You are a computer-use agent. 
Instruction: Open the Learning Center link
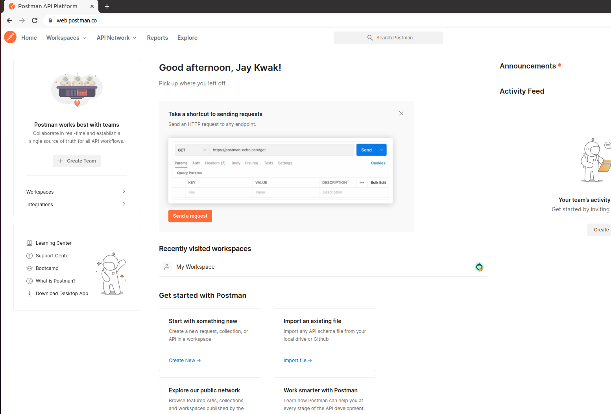[54, 243]
